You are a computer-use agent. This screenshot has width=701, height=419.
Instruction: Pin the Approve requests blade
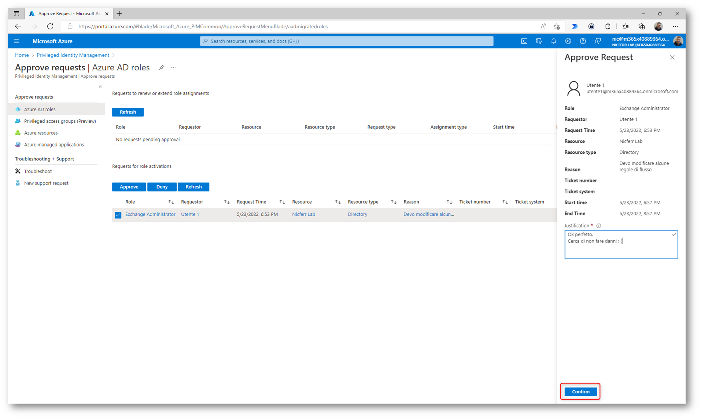coord(162,67)
